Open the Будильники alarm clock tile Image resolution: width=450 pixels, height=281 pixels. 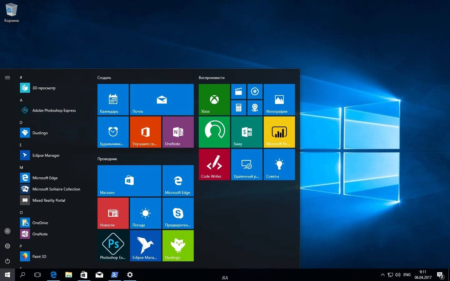[x=113, y=132]
